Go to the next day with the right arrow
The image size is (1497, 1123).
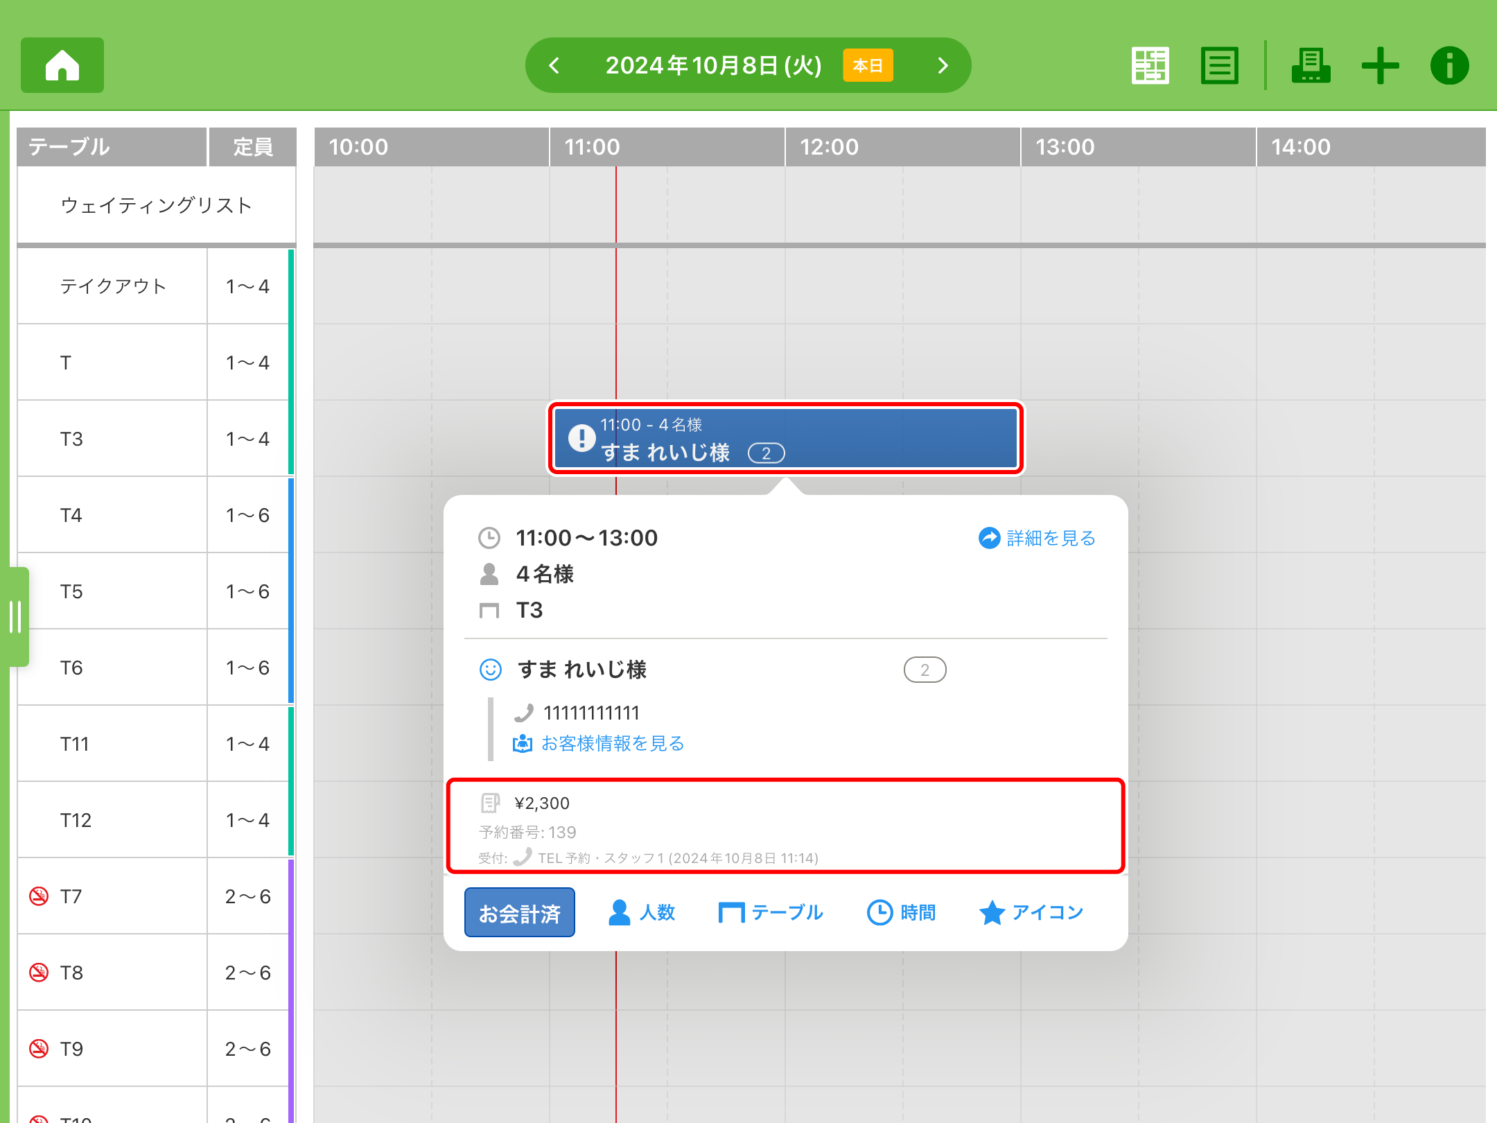[943, 65]
